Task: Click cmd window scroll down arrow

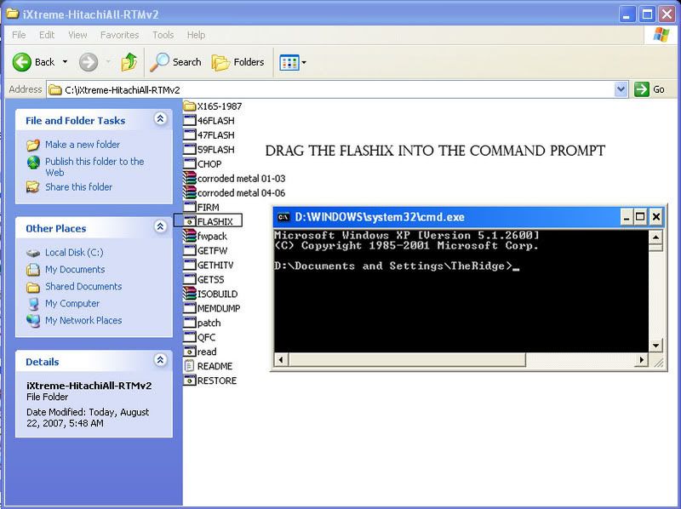Action: pyautogui.click(x=655, y=346)
